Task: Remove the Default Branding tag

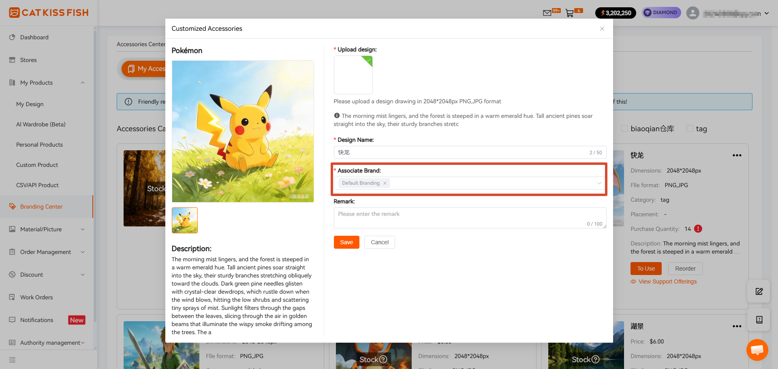Action: click(x=385, y=183)
